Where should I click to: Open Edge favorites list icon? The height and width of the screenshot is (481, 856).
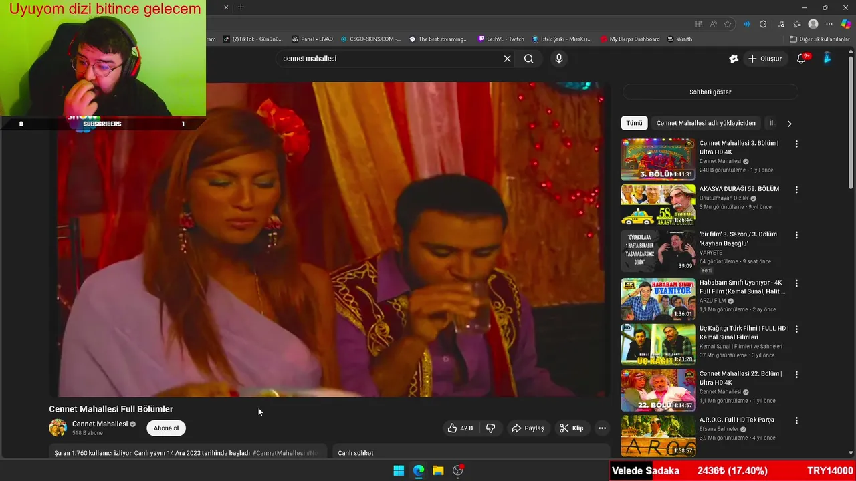click(796, 24)
